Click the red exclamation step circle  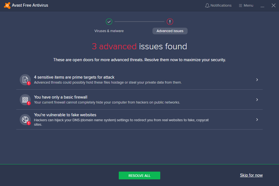(170, 22)
